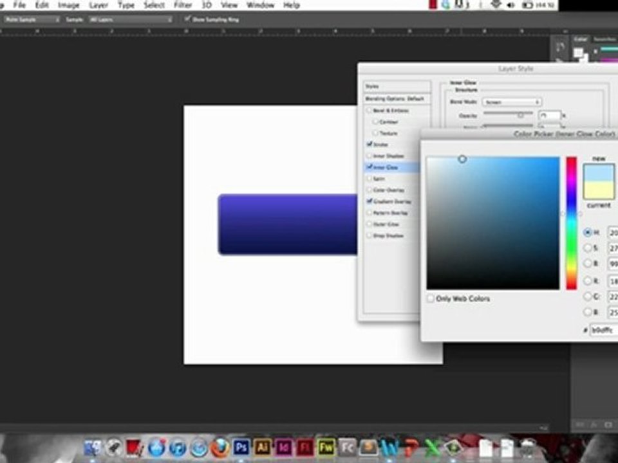Enable the Texture sub-option
This screenshot has height=463, width=618.
pos(375,133)
